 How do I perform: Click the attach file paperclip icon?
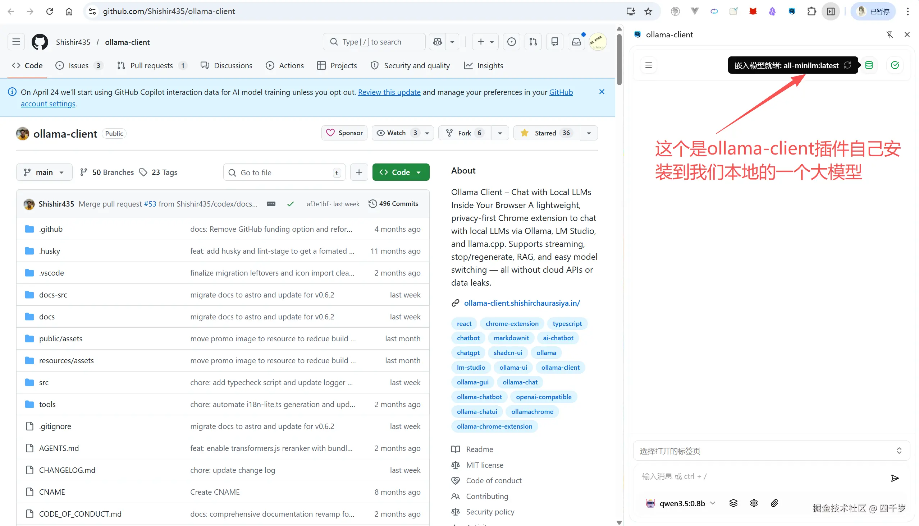coord(774,503)
